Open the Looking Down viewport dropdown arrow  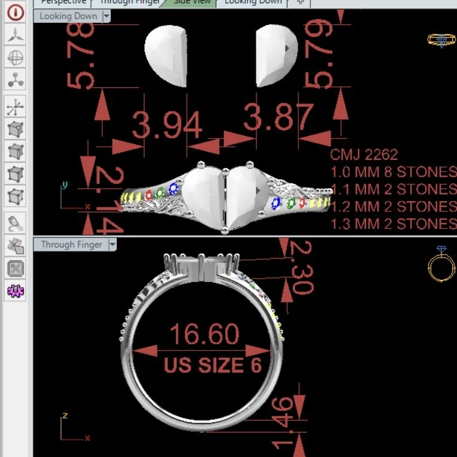click(x=107, y=16)
